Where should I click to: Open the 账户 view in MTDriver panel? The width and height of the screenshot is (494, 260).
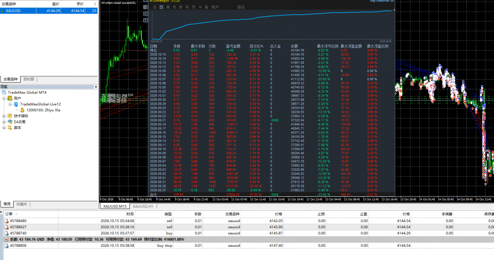pos(215,7)
